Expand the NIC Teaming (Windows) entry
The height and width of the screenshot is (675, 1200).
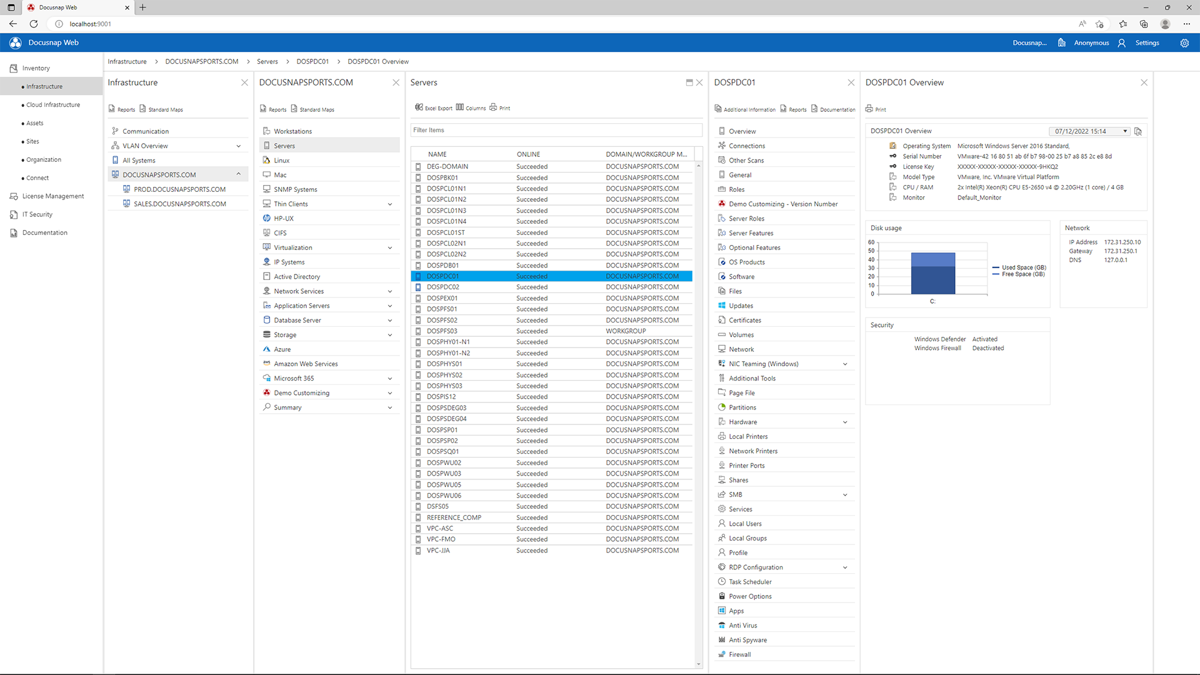845,363
